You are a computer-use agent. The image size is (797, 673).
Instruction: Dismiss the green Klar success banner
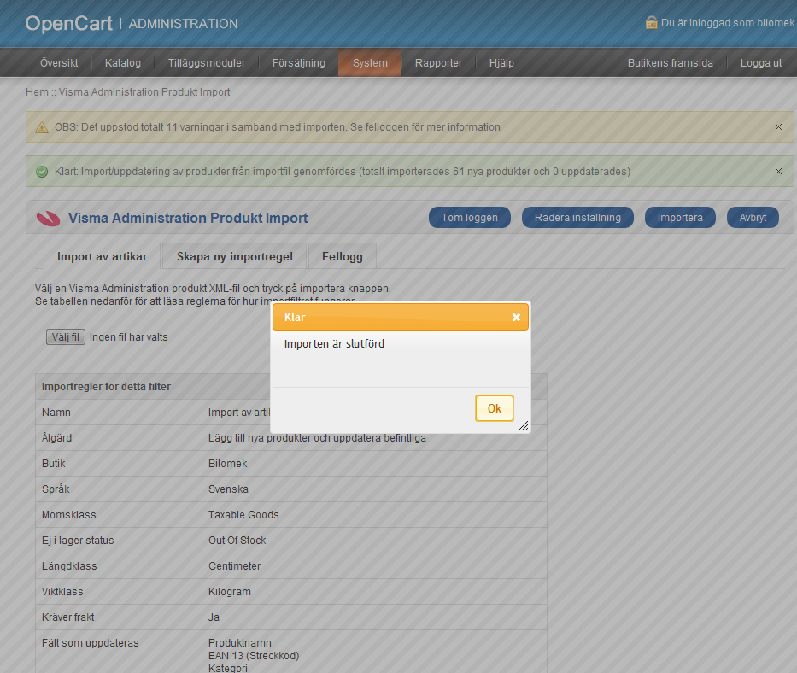click(x=778, y=172)
